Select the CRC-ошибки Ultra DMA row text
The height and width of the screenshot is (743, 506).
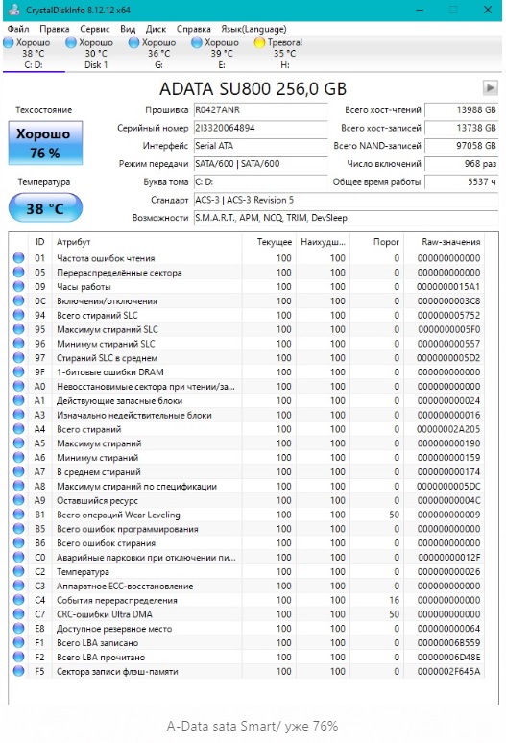105,614
